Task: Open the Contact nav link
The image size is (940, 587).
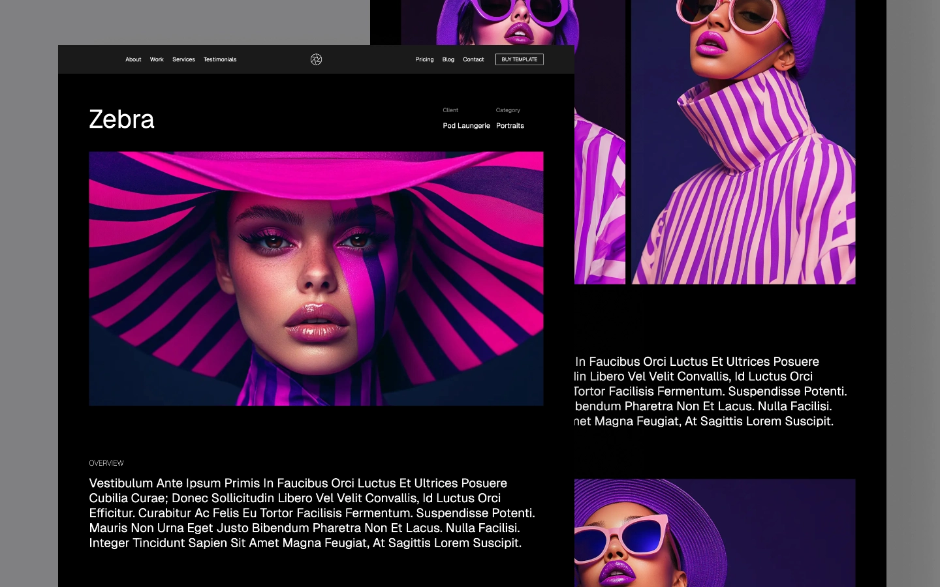Action: pyautogui.click(x=473, y=59)
